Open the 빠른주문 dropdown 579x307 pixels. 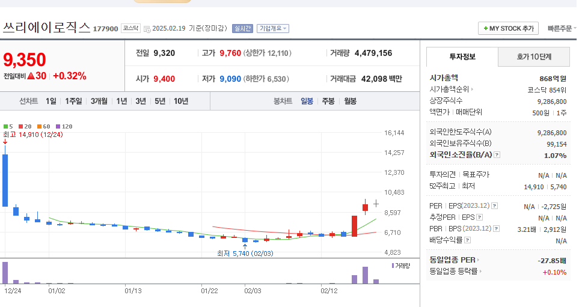point(562,28)
